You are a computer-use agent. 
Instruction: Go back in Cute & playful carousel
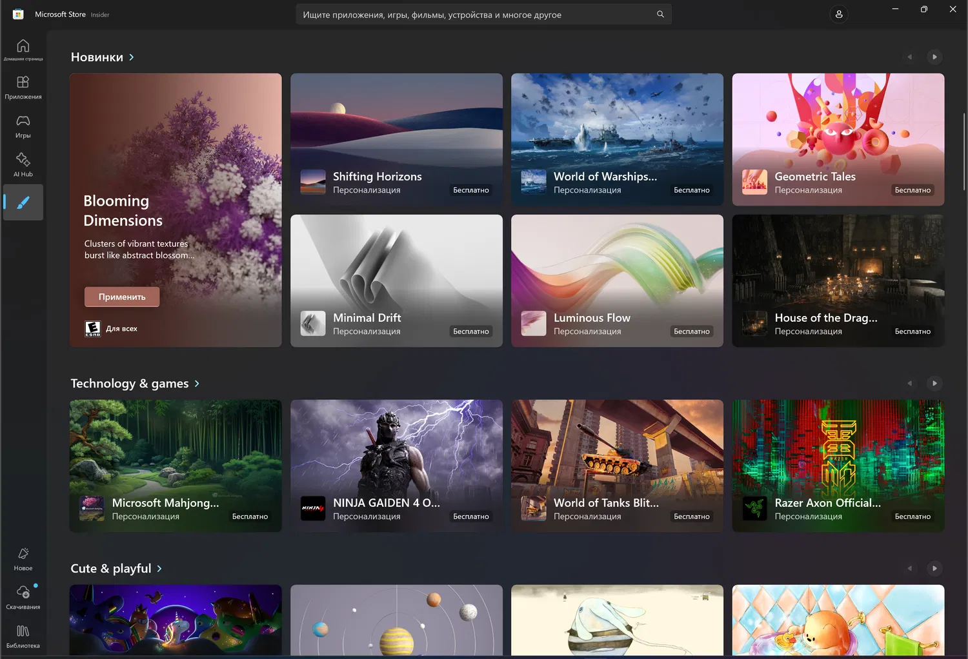coord(910,569)
